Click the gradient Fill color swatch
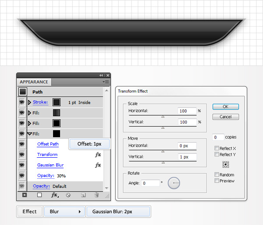 [57, 113]
